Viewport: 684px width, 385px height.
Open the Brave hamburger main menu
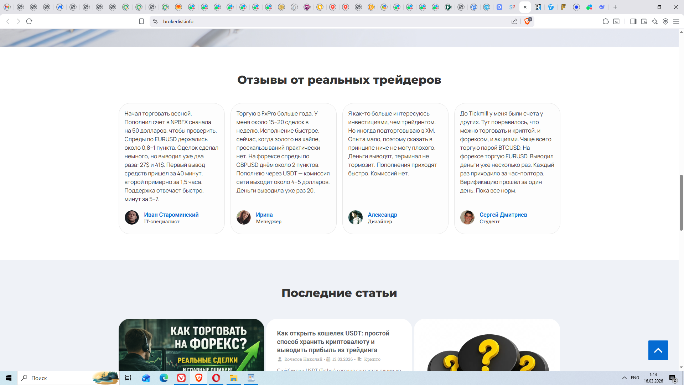click(x=676, y=21)
